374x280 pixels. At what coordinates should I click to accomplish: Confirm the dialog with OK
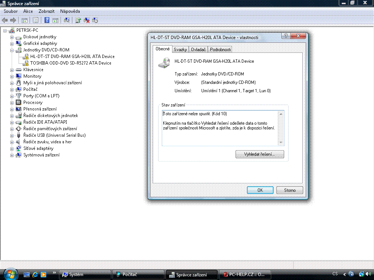(x=260, y=190)
